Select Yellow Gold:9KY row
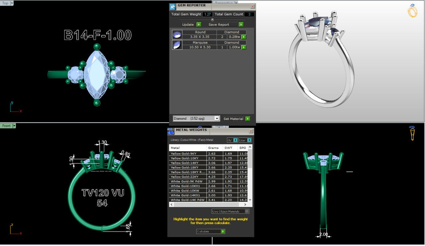425x246 pixels. (x=209, y=154)
